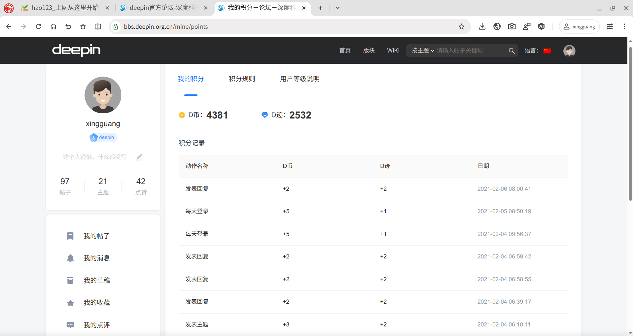Go to browser home page icon
Viewport: 633px width, 336px height.
53,27
